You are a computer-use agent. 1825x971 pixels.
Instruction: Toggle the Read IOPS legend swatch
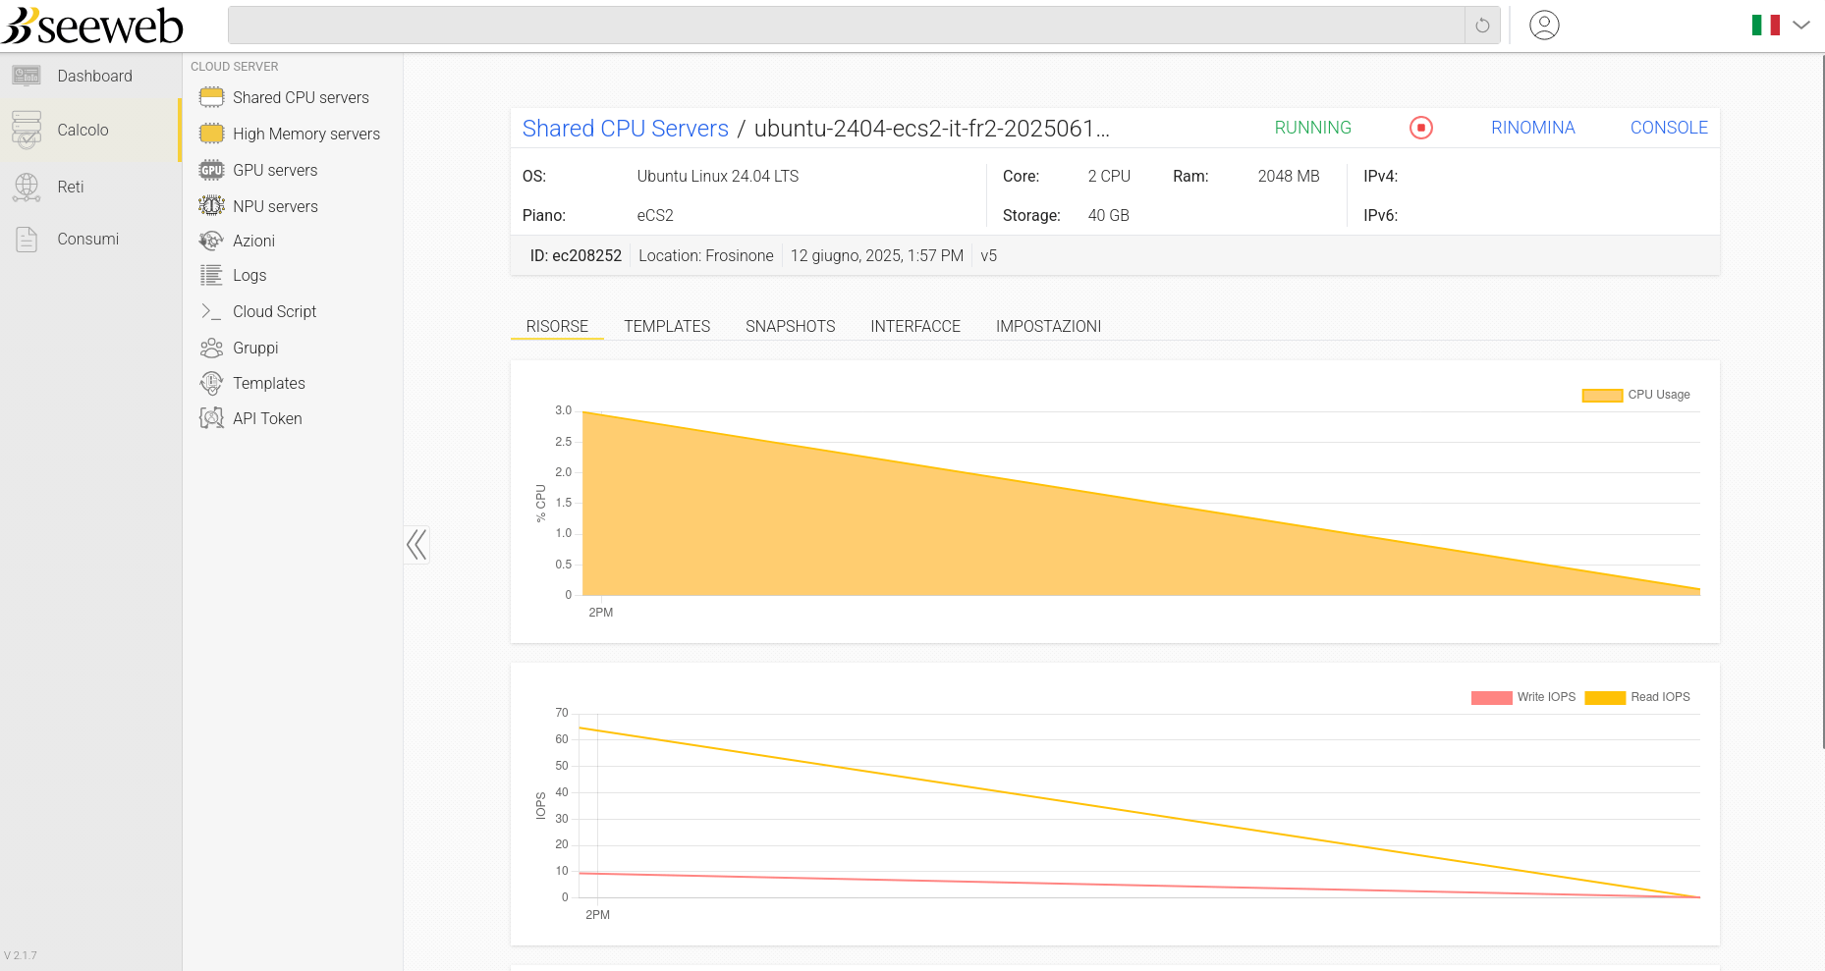pos(1605,697)
